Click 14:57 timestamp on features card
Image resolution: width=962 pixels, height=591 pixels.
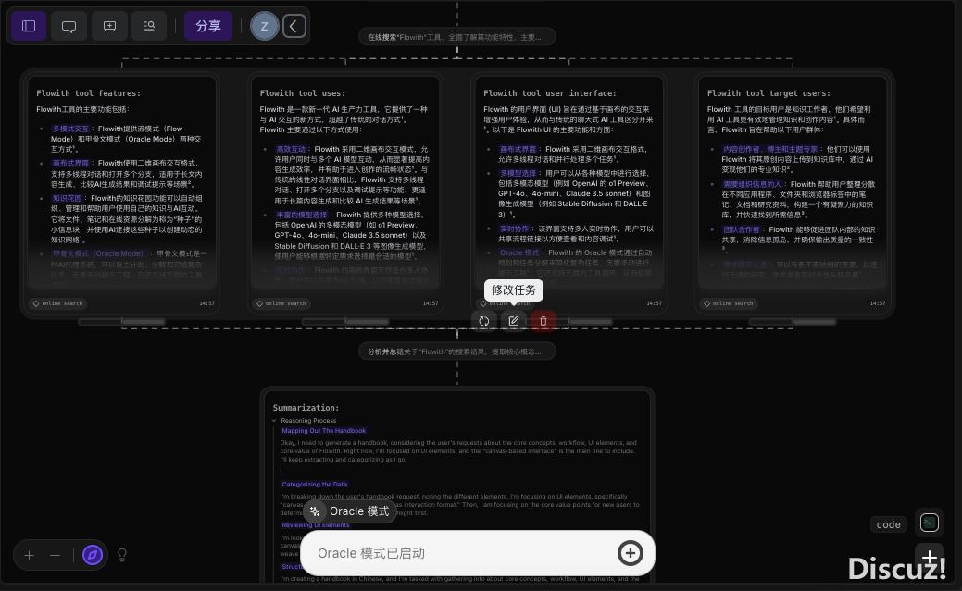[x=206, y=303]
